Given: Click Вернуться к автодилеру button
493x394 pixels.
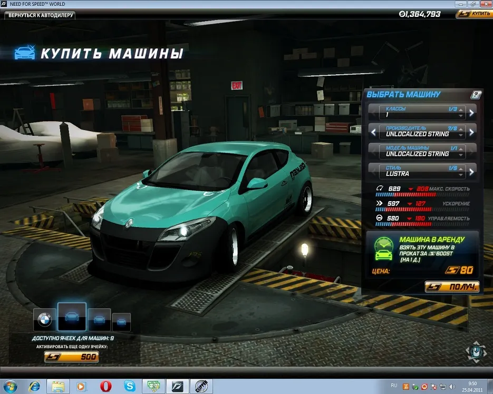Looking at the screenshot, I should click(40, 15).
